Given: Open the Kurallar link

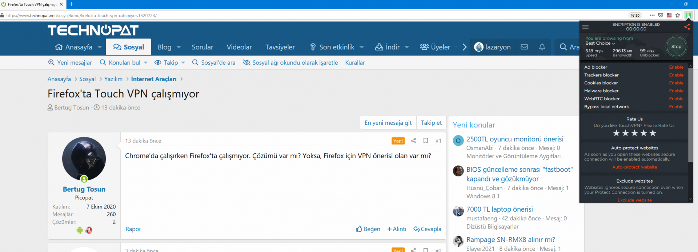Looking at the screenshot, I should click(355, 63).
